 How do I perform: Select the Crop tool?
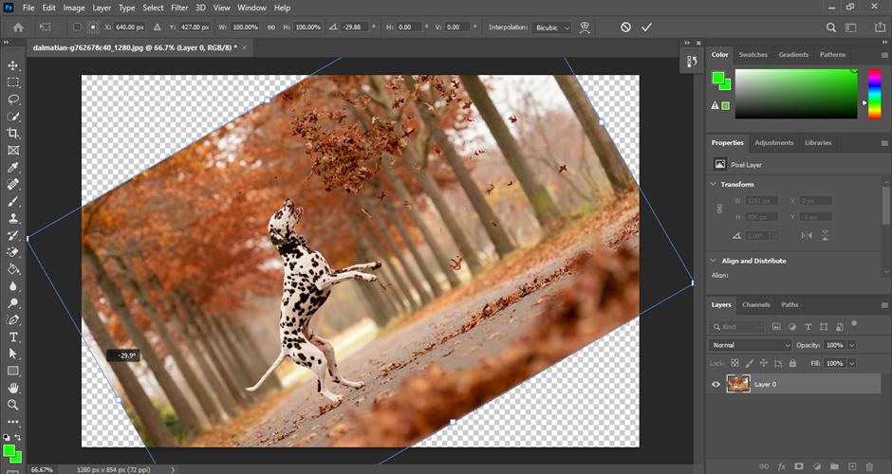click(x=12, y=133)
